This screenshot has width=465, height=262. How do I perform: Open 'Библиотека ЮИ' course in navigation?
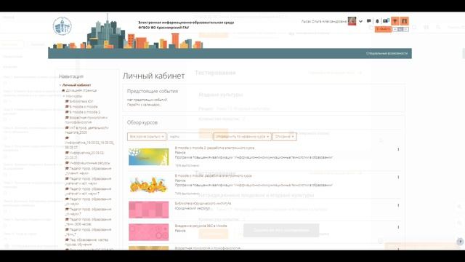click(81, 101)
